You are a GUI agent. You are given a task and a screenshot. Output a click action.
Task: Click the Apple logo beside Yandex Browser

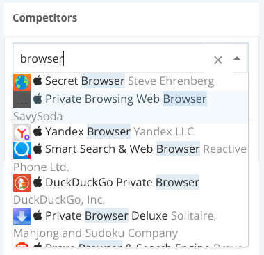coord(38,131)
